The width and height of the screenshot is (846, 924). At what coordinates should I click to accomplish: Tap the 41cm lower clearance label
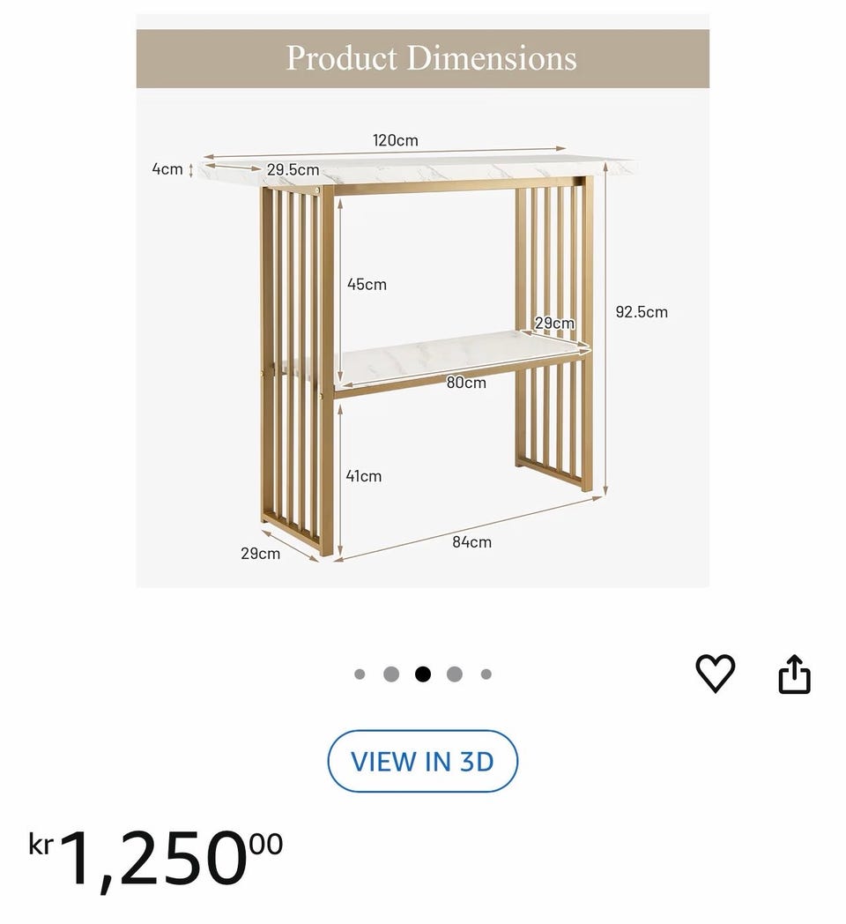(364, 476)
